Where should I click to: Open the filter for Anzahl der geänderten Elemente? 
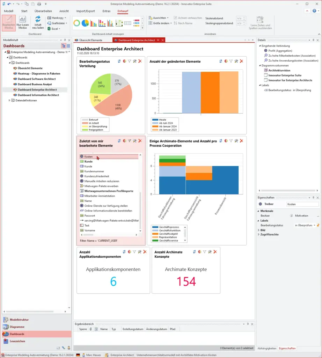pyautogui.click(x=231, y=61)
